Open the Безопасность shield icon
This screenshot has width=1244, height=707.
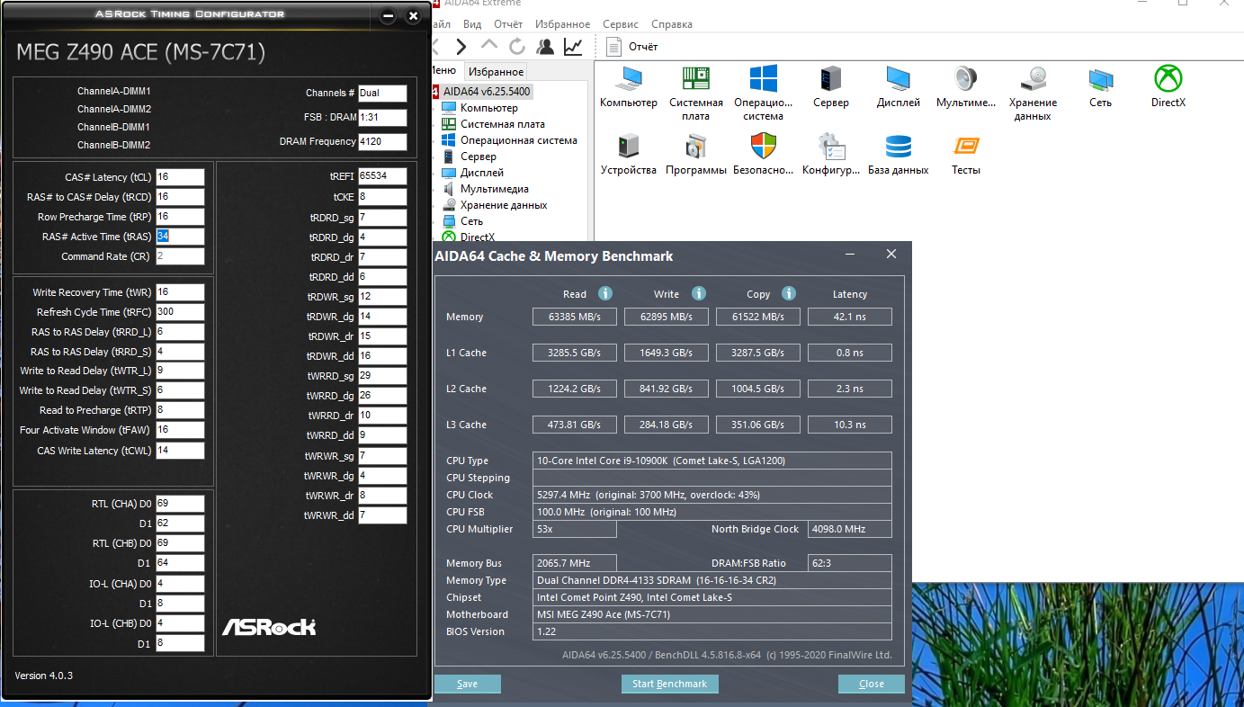click(x=763, y=153)
